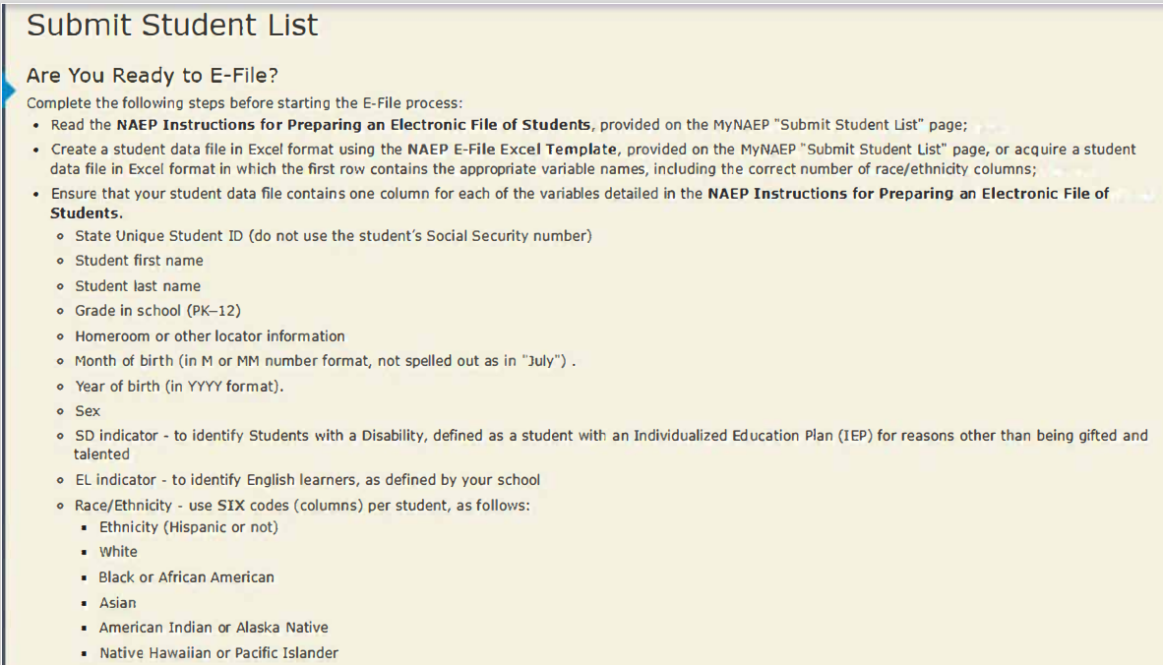Select the "State Unique Student ID" list item
This screenshot has width=1163, height=665.
point(333,236)
